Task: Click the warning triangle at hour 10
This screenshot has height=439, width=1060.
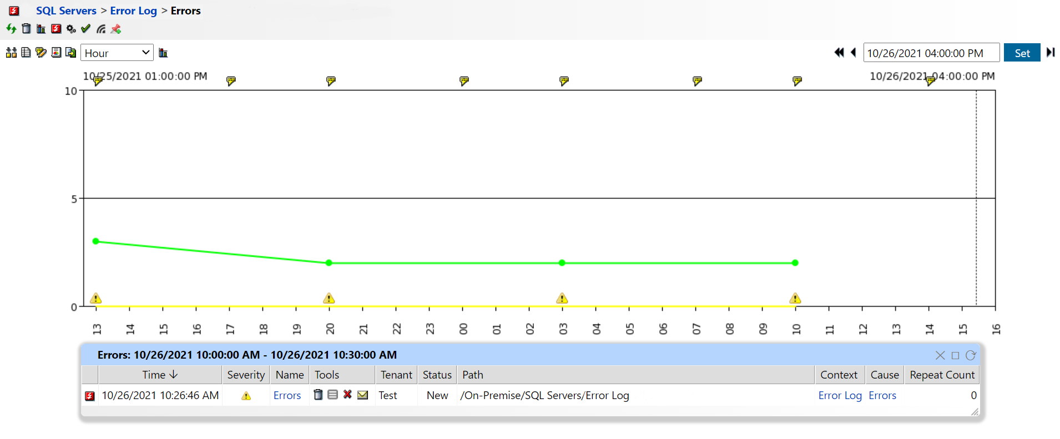Action: 795,298
